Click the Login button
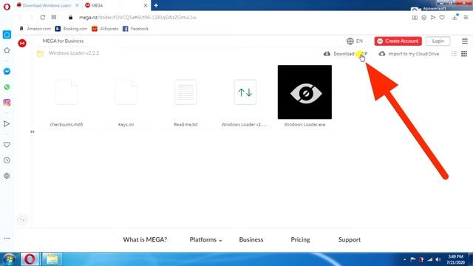 click(438, 41)
